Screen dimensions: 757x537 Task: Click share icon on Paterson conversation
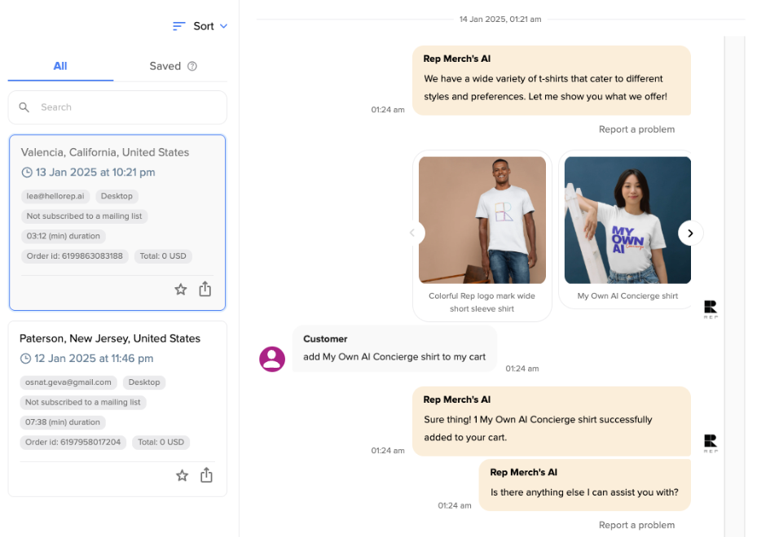pos(207,475)
